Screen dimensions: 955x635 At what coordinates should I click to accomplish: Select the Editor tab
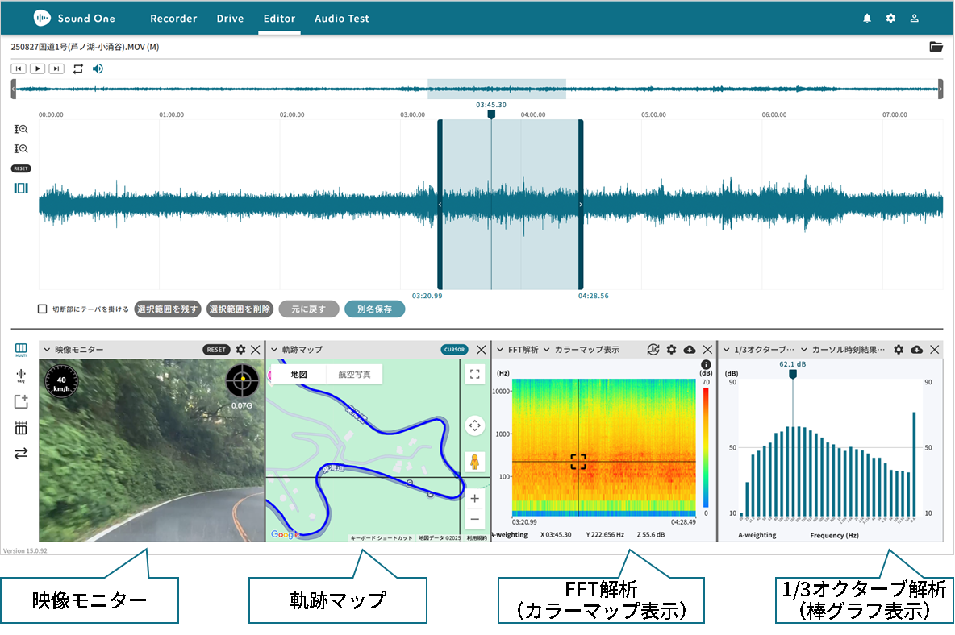280,19
